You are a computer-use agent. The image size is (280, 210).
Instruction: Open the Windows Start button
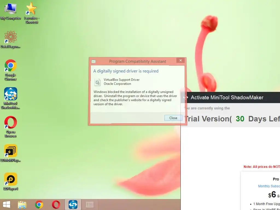7,205
